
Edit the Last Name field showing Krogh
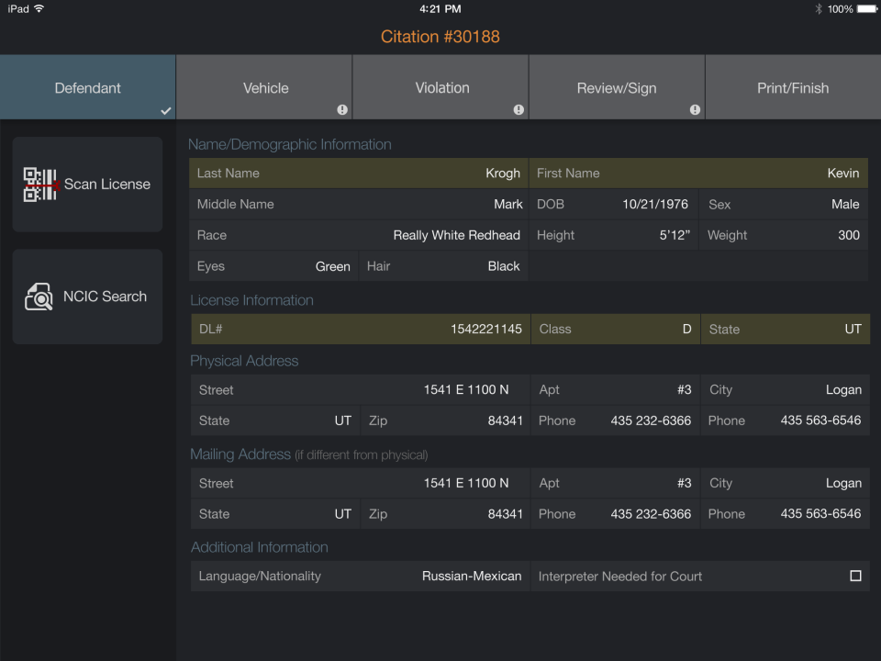pyautogui.click(x=358, y=173)
